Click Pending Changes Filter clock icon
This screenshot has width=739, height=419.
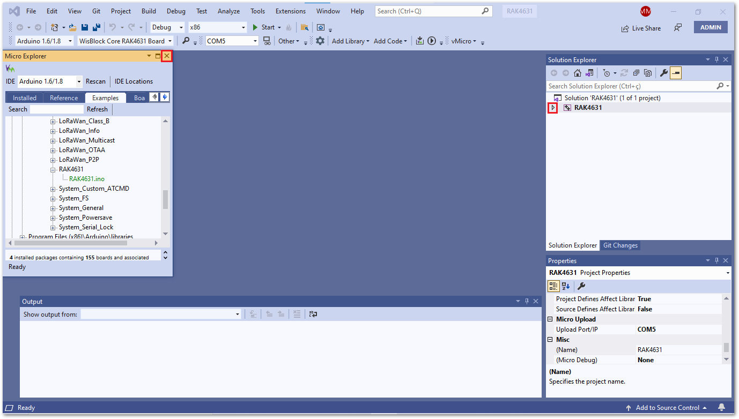tap(606, 73)
